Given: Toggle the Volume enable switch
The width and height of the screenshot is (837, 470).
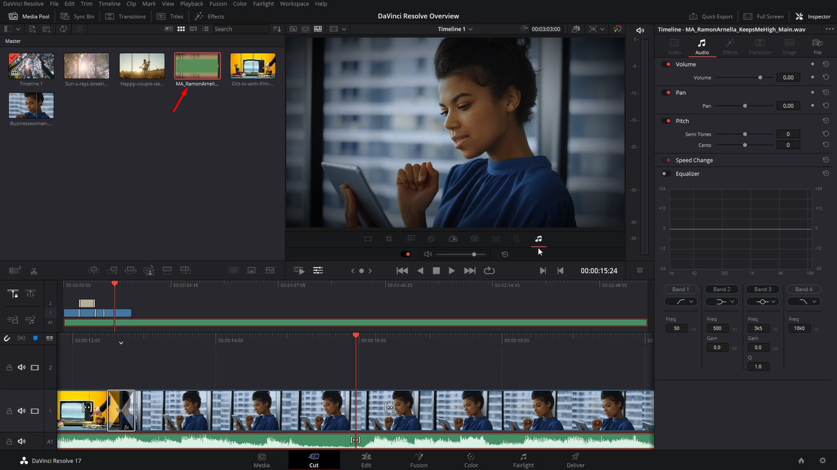Looking at the screenshot, I should click(667, 65).
